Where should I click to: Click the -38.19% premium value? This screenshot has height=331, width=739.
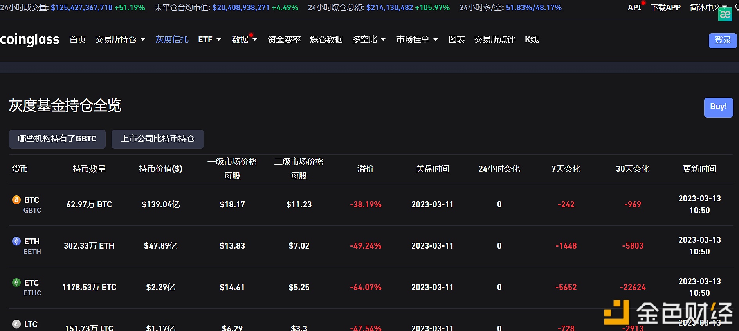tap(366, 204)
